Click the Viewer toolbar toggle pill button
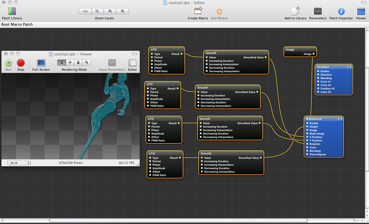 pyautogui.click(x=135, y=54)
